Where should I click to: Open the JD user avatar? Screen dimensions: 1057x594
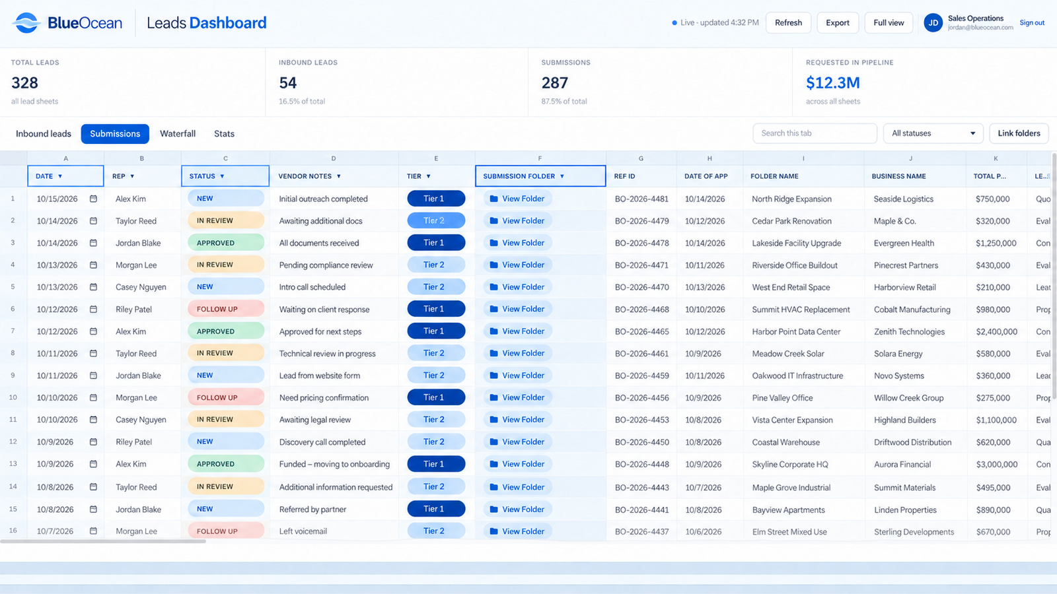[x=933, y=22]
